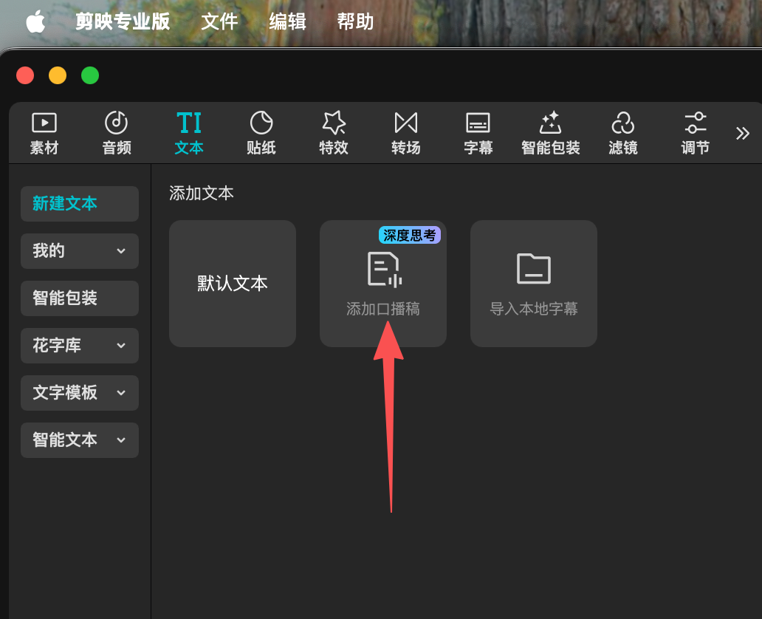Click the document-voice icon on 添加口播稿 card
Image resolution: width=762 pixels, height=619 pixels.
pyautogui.click(x=384, y=269)
